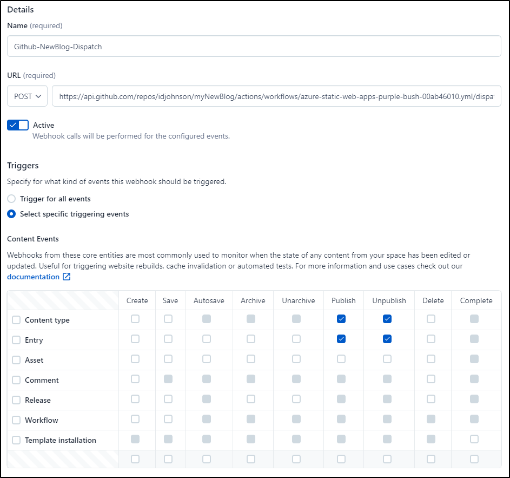This screenshot has height=478, width=510.
Task: Enable Unpublish event for Asset
Action: click(387, 359)
